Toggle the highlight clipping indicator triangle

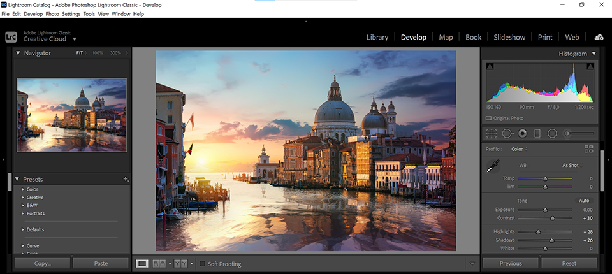coord(590,67)
